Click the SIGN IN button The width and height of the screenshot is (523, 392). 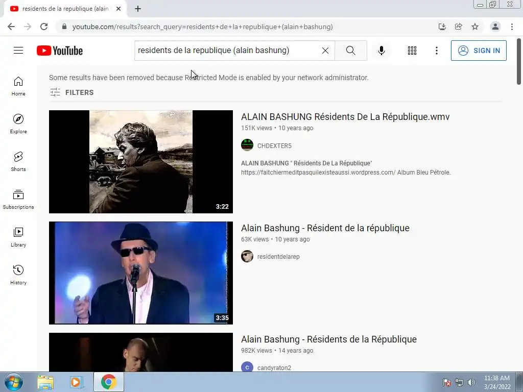[x=479, y=51]
